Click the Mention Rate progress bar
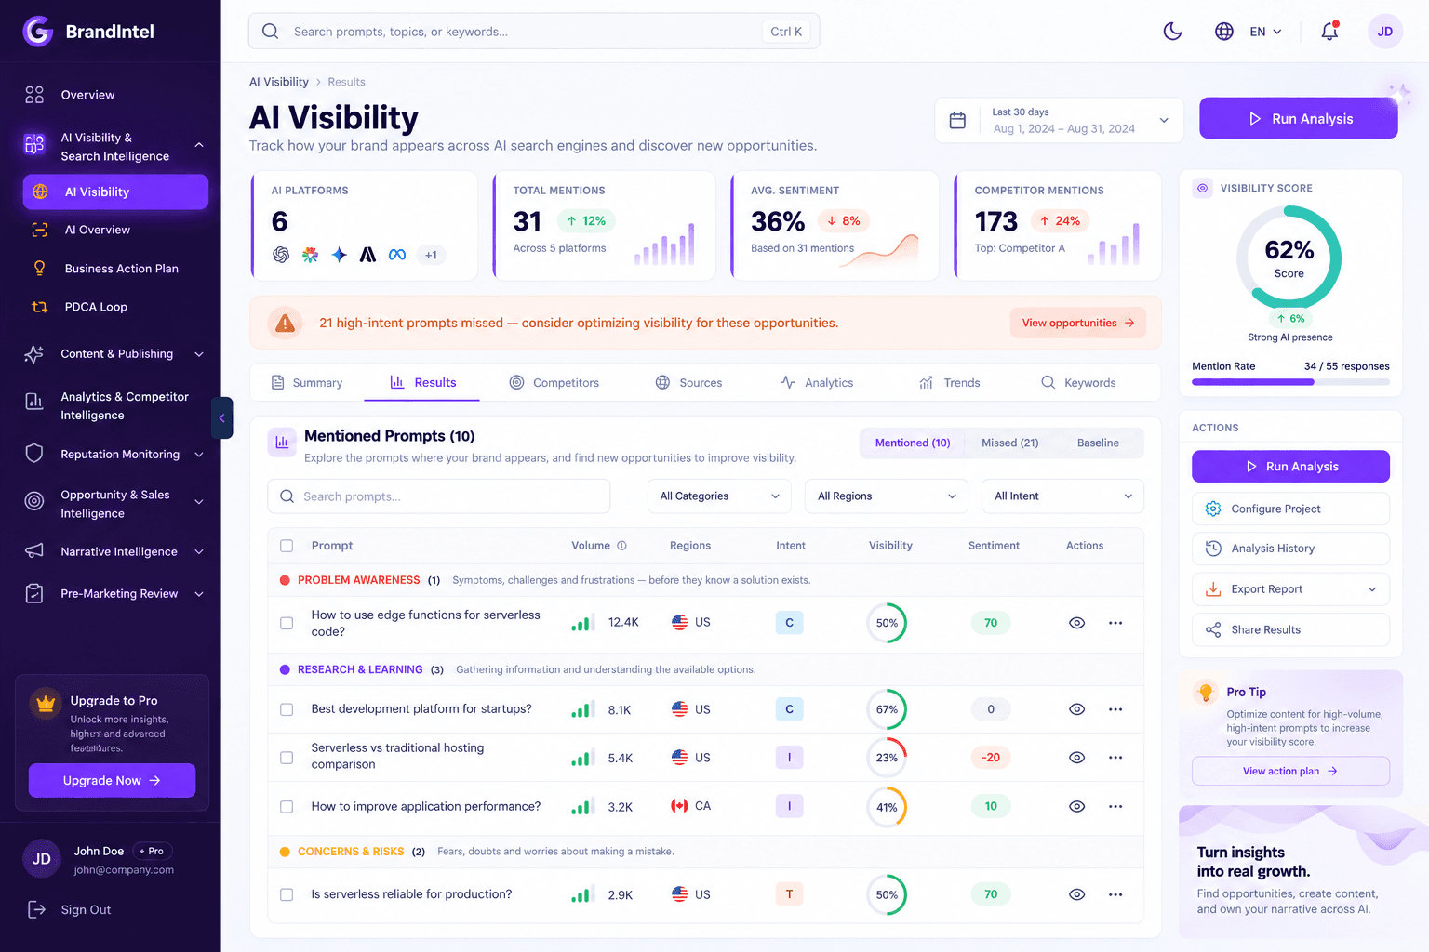The height and width of the screenshot is (952, 1429). (x=1290, y=382)
